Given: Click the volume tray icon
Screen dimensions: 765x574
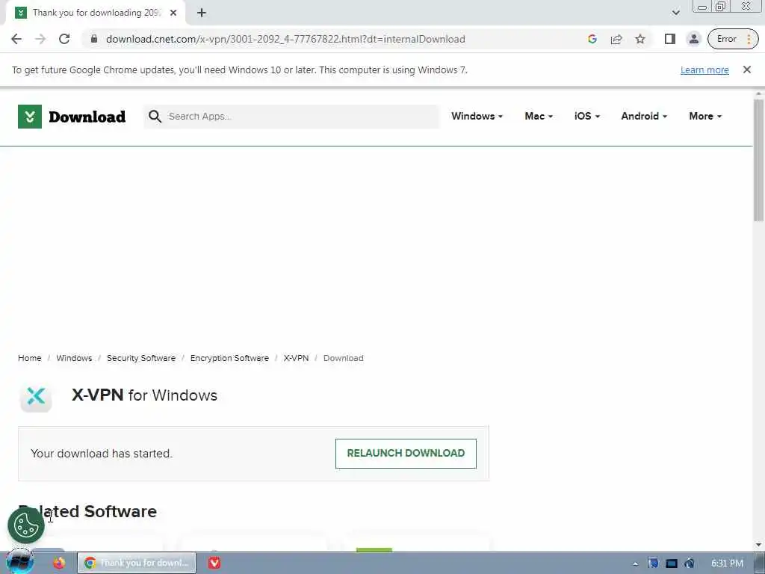Looking at the screenshot, I should click(690, 564).
